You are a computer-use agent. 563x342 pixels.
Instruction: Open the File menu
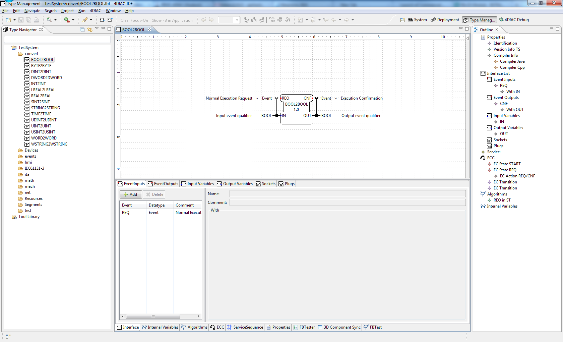click(x=5, y=11)
